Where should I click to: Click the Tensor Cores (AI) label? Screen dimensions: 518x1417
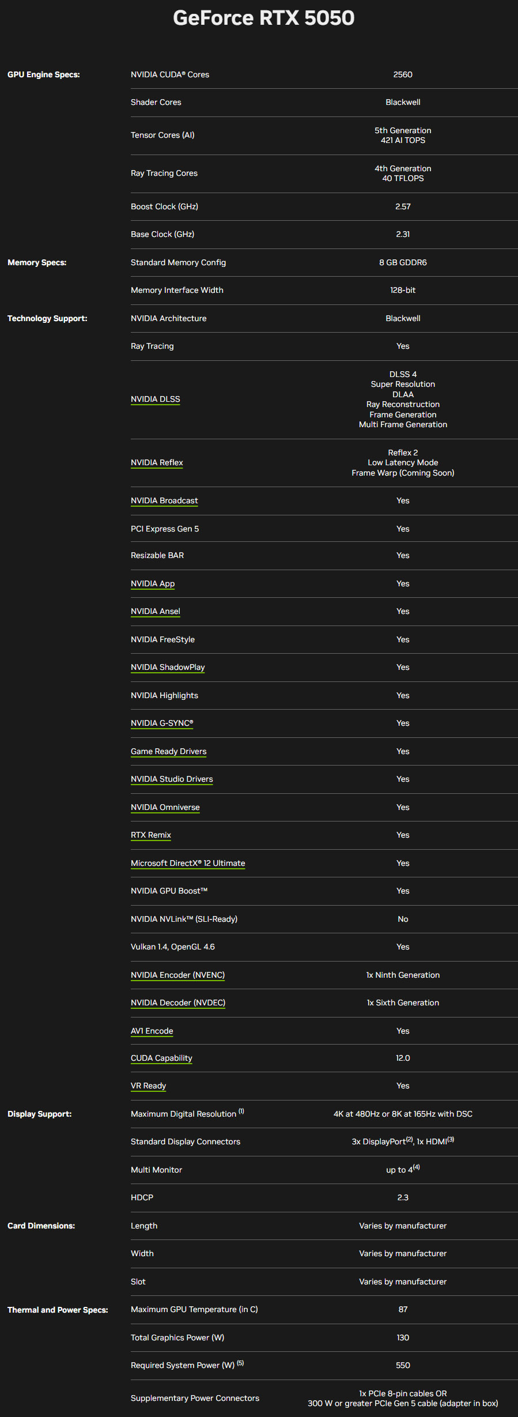point(162,135)
